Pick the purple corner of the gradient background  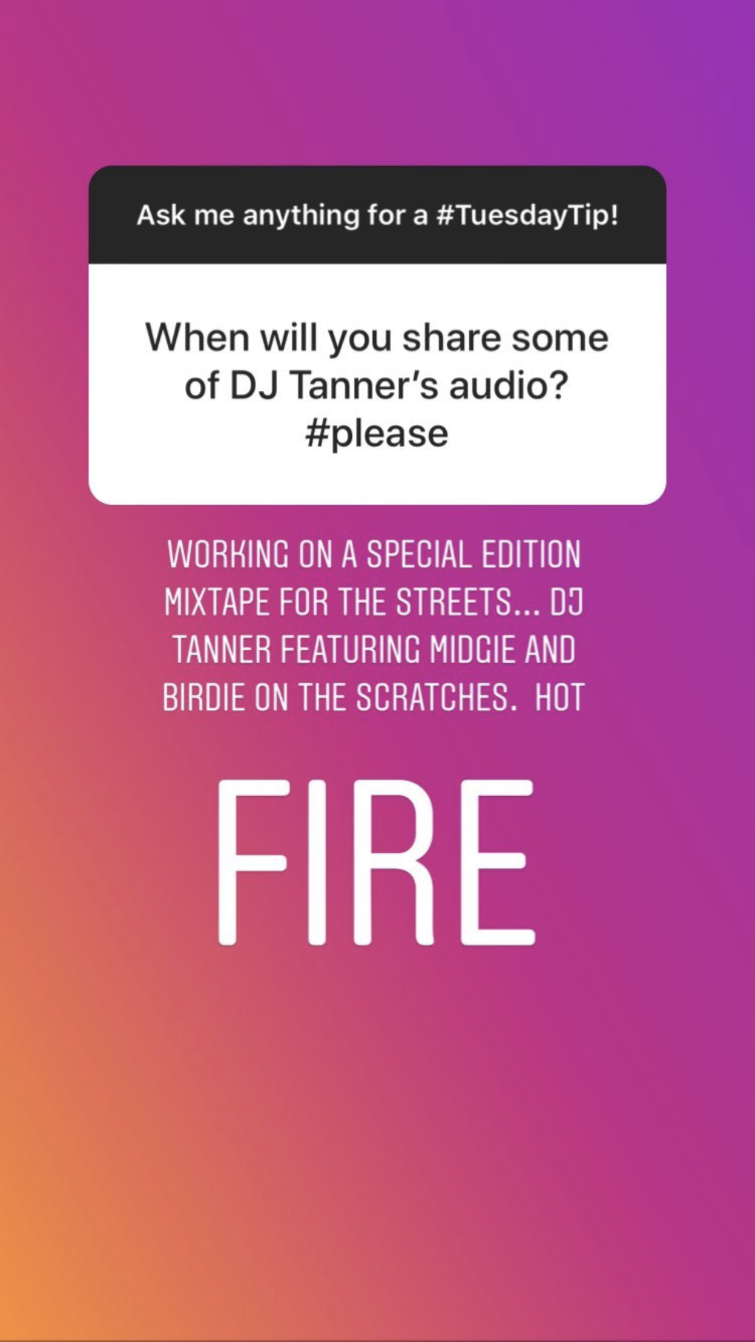click(729, 24)
